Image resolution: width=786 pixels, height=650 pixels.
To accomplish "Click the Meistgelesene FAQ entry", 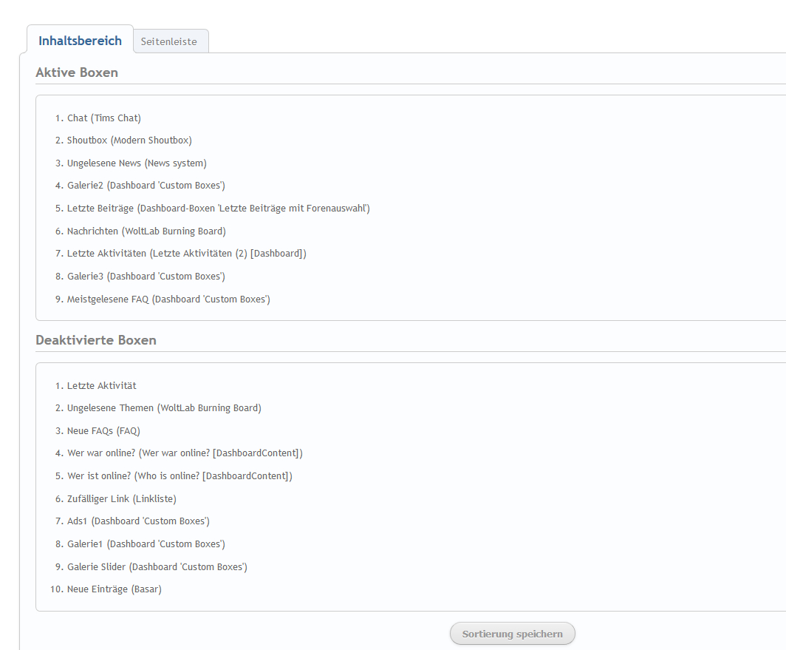I will pos(168,299).
